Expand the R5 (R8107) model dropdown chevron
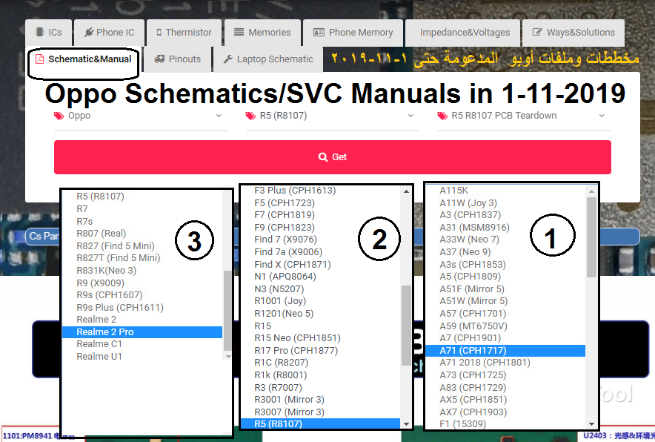This screenshot has height=442, width=655. click(410, 116)
